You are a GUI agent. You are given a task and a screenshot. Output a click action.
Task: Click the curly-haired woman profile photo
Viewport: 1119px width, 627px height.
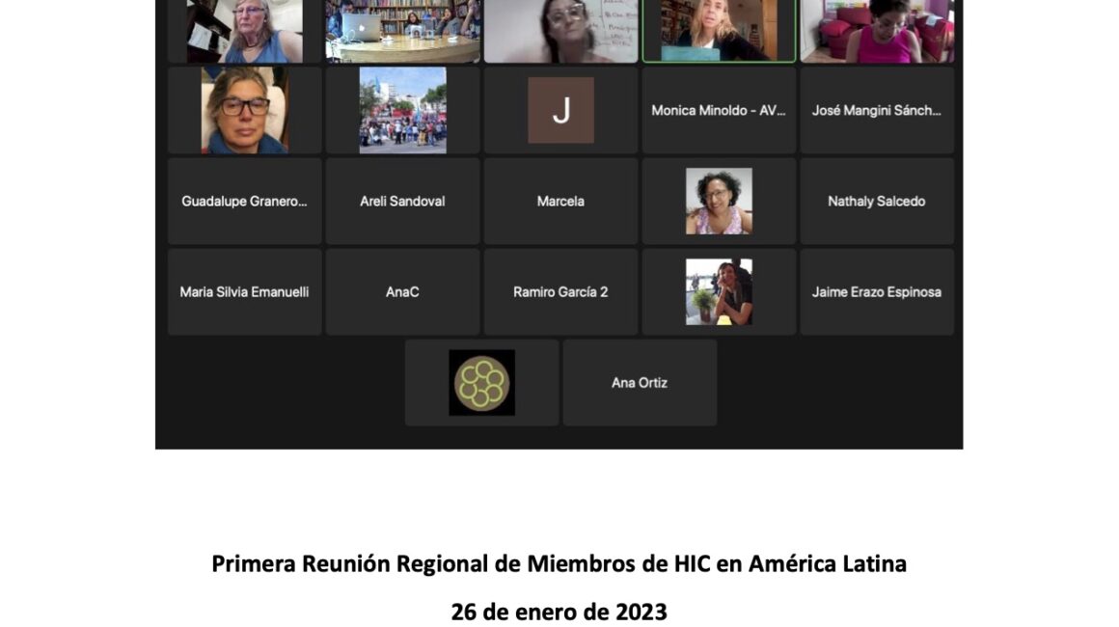[719, 202]
